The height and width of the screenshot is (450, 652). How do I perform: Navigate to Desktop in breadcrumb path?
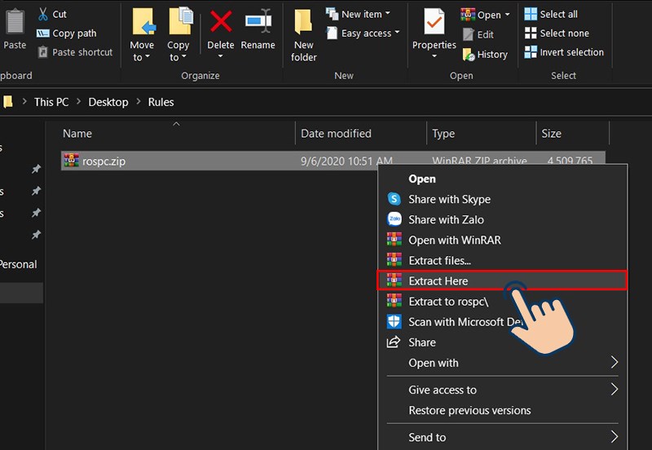coord(108,102)
